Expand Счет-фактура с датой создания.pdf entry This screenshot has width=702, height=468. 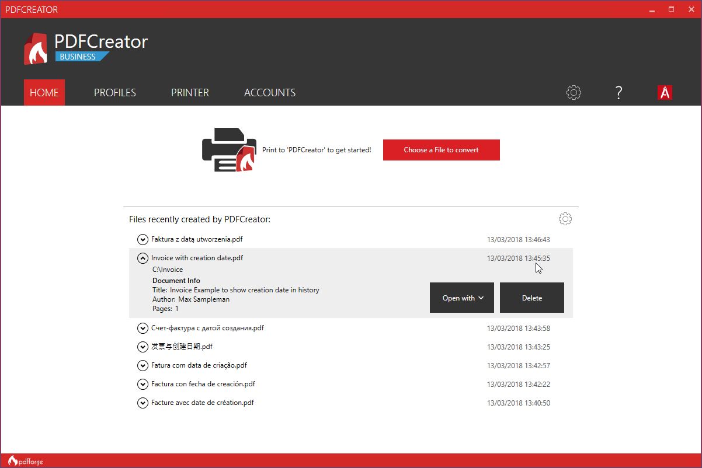(143, 328)
